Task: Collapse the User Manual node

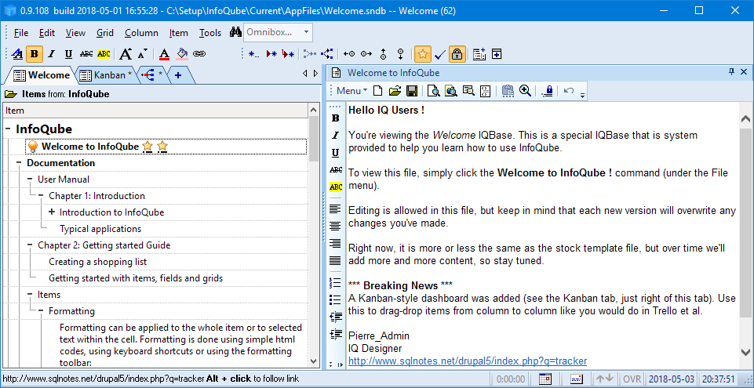Action: pyautogui.click(x=30, y=179)
